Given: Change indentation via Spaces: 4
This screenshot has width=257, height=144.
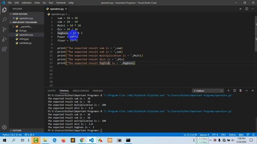Looking at the screenshot, I should coord(204,135).
